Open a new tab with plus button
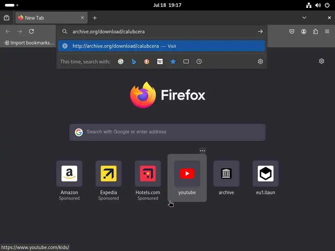Screen dimensions: 335x251 [95, 18]
